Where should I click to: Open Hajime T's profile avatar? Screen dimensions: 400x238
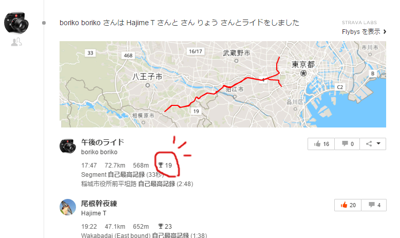(68, 207)
